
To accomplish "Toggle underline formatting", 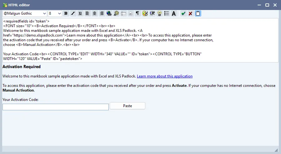I will 80,13.
